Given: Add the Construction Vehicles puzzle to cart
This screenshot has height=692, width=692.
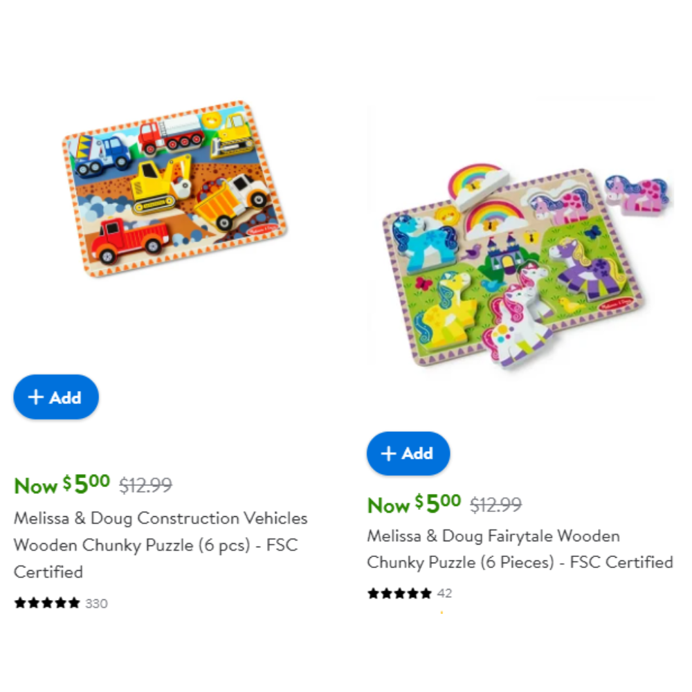Looking at the screenshot, I should [x=56, y=397].
